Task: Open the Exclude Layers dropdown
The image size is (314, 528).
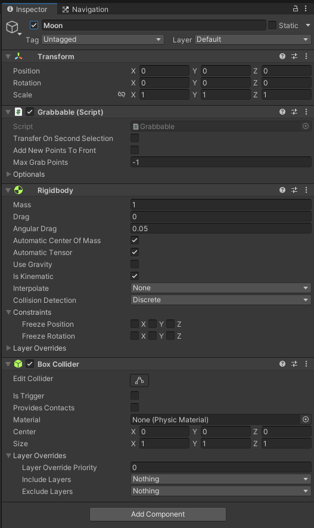Action: click(x=220, y=491)
